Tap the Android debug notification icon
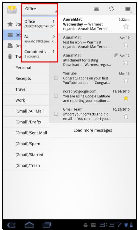 click(x=86, y=225)
